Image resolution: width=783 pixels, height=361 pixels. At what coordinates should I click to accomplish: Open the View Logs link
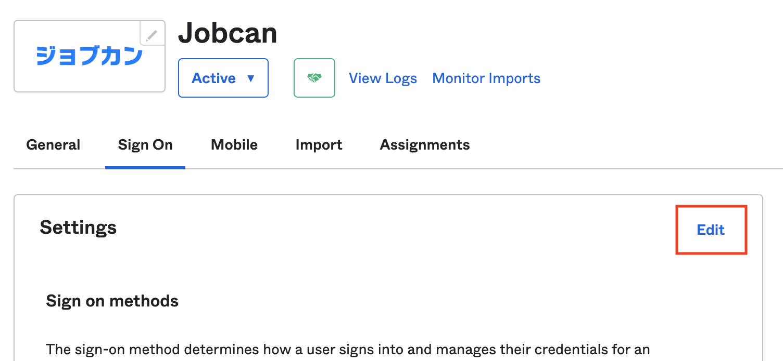pos(383,78)
